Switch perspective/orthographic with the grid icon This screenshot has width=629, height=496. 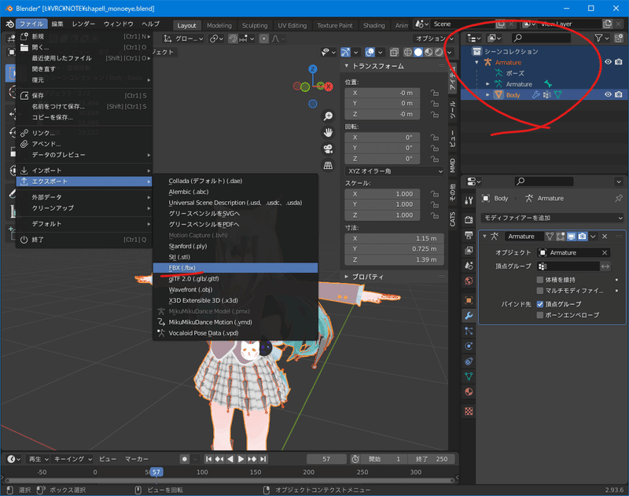(x=328, y=165)
